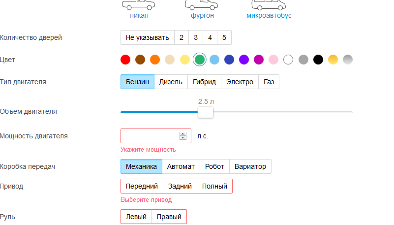394x225 pixels.
Task: Select the purple color swatch
Action: [x=244, y=60]
